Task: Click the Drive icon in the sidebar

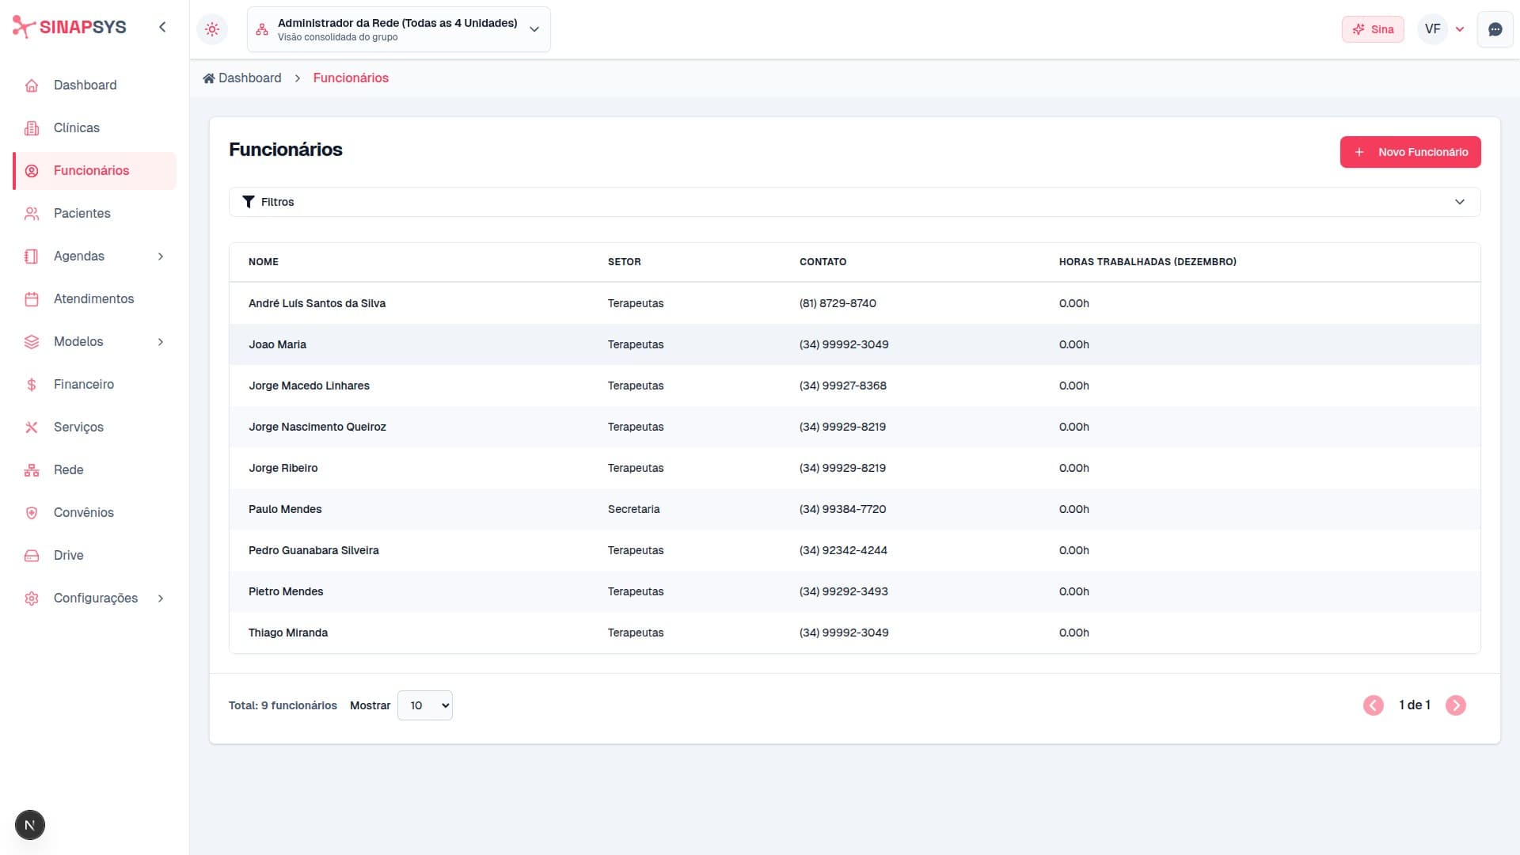Action: 32,556
